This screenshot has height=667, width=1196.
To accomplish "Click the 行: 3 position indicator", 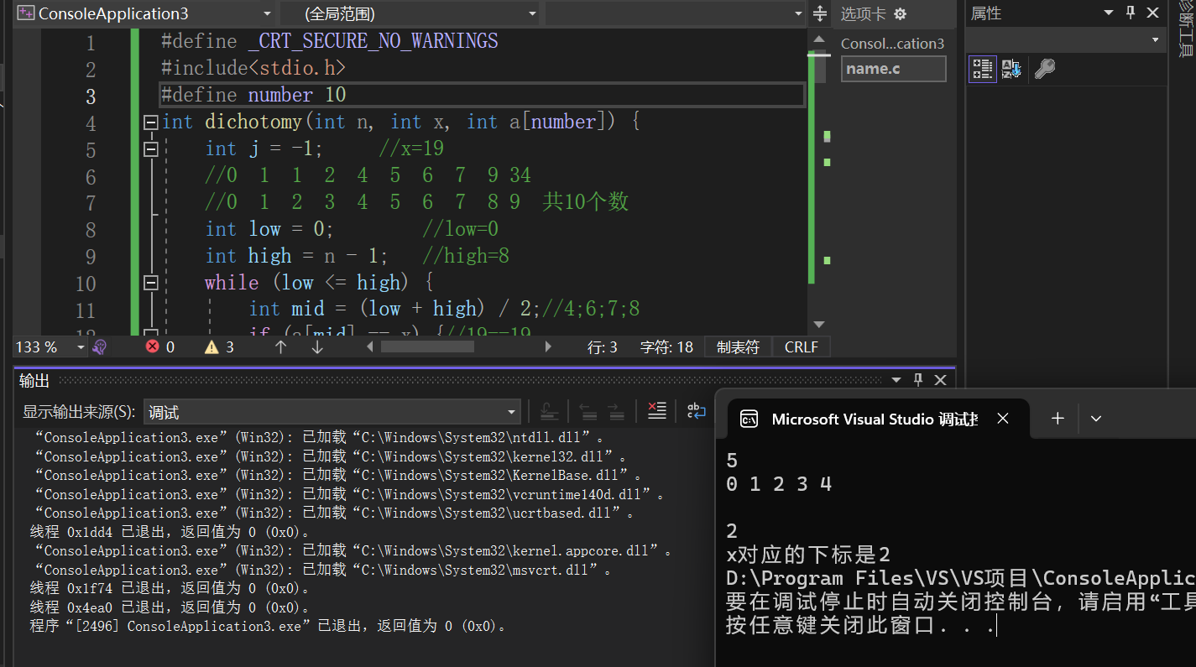I will pos(603,347).
